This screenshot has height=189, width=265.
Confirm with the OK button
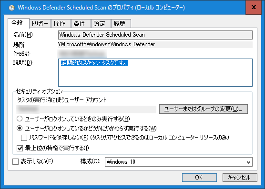coord(199,178)
